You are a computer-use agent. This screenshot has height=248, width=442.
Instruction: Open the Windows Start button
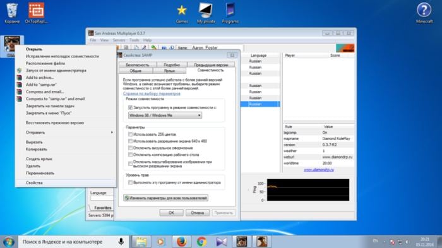pyautogui.click(x=8, y=242)
